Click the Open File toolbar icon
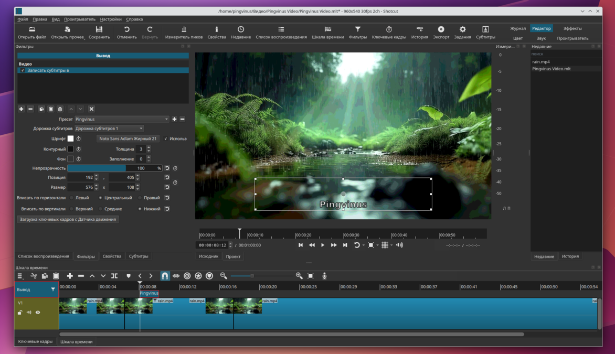The height and width of the screenshot is (354, 615). (32, 33)
